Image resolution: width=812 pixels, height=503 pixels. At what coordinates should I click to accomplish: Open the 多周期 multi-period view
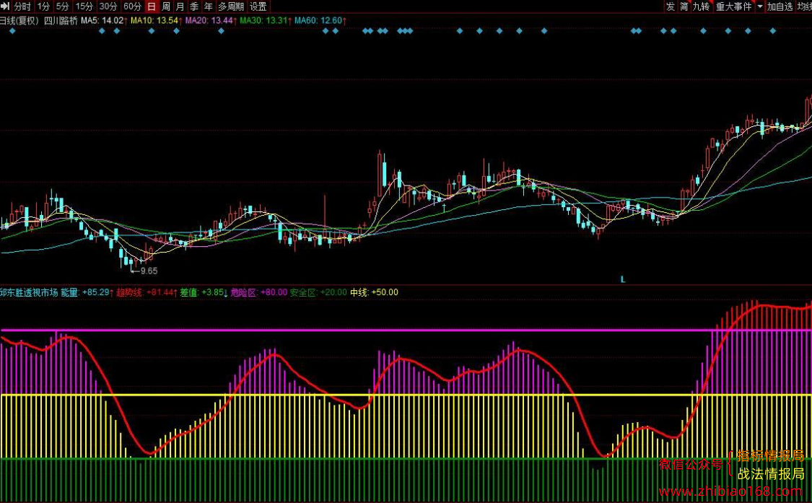click(231, 6)
